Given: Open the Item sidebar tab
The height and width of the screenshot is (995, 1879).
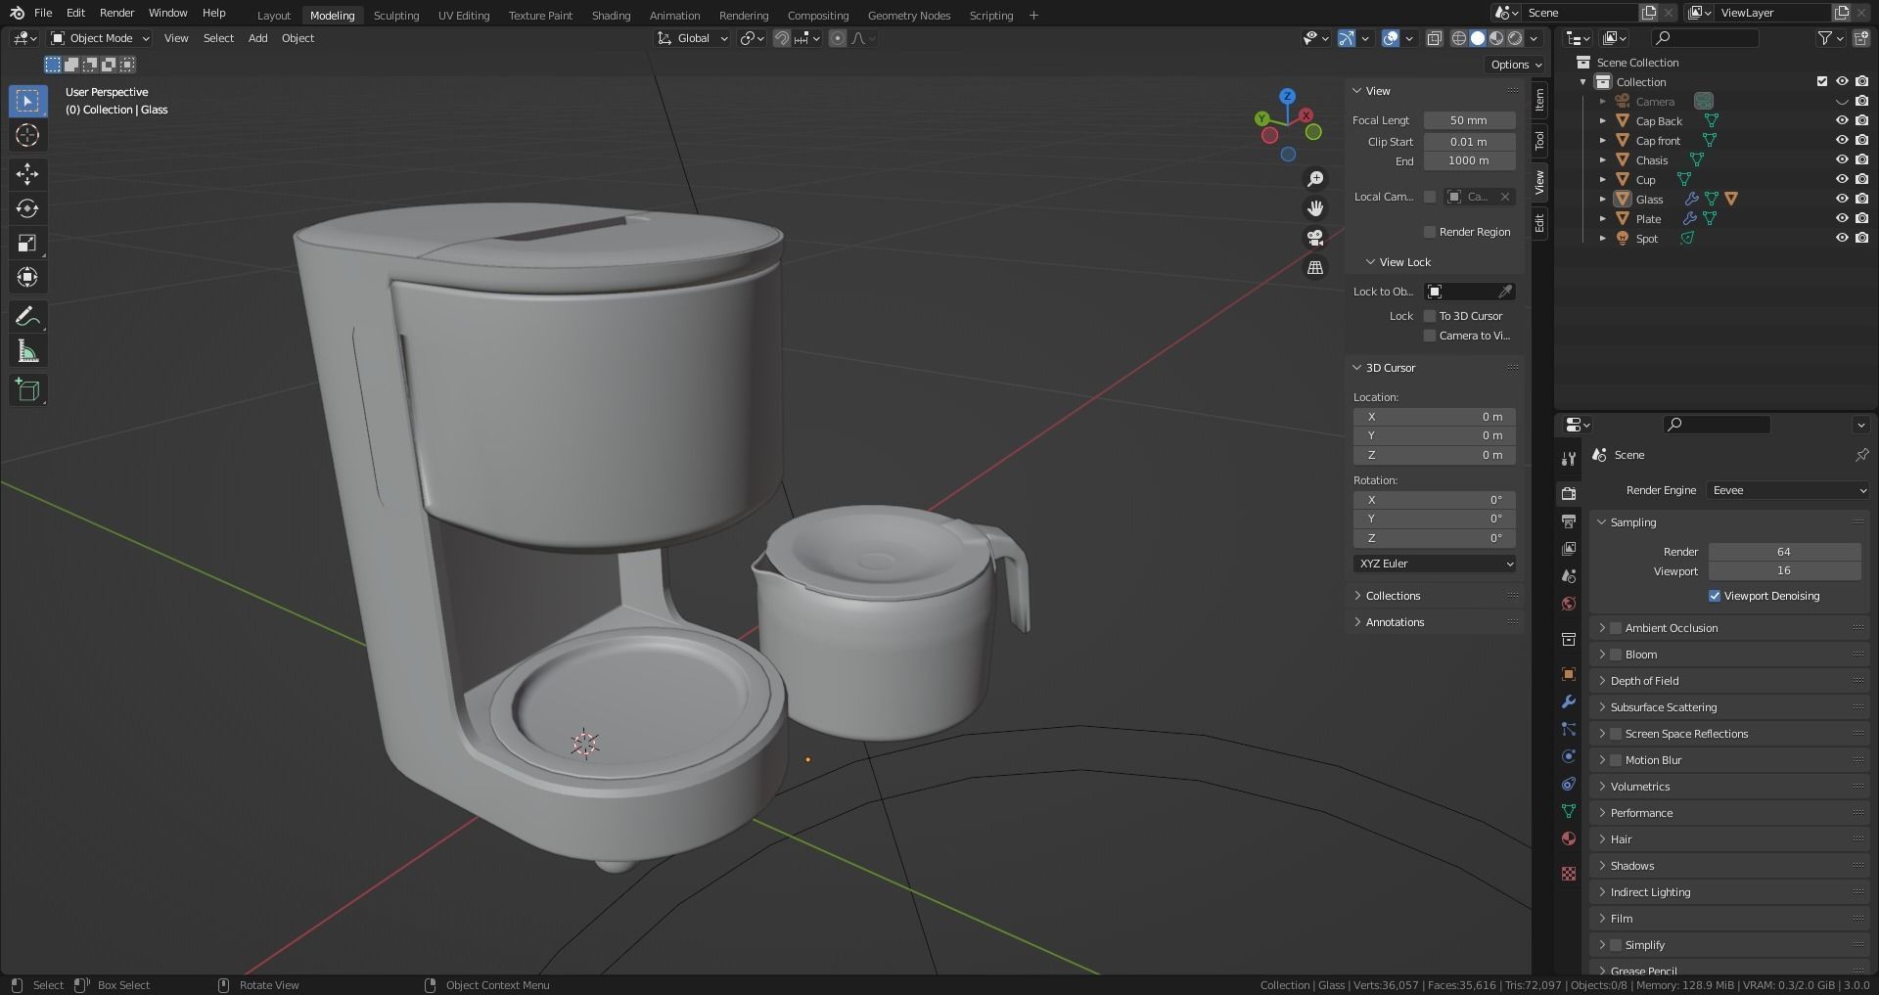Looking at the screenshot, I should pyautogui.click(x=1539, y=100).
